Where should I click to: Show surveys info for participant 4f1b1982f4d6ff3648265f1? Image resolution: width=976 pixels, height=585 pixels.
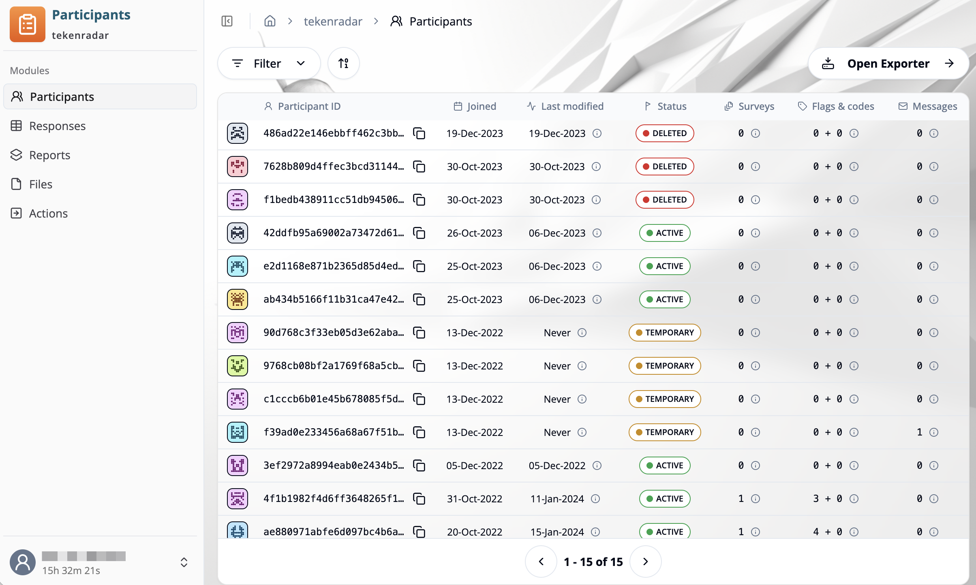click(755, 499)
